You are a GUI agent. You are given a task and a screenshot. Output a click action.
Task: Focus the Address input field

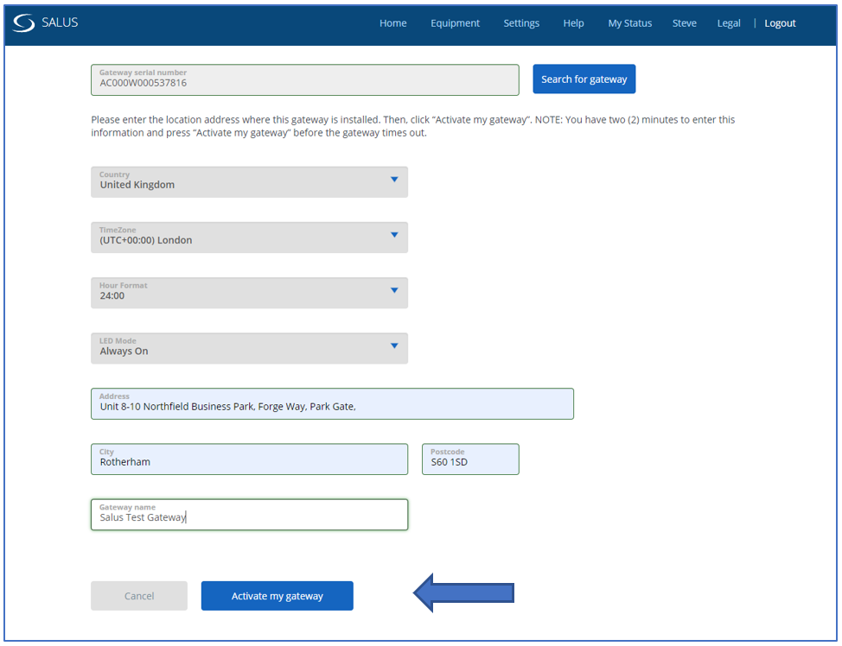pos(332,404)
